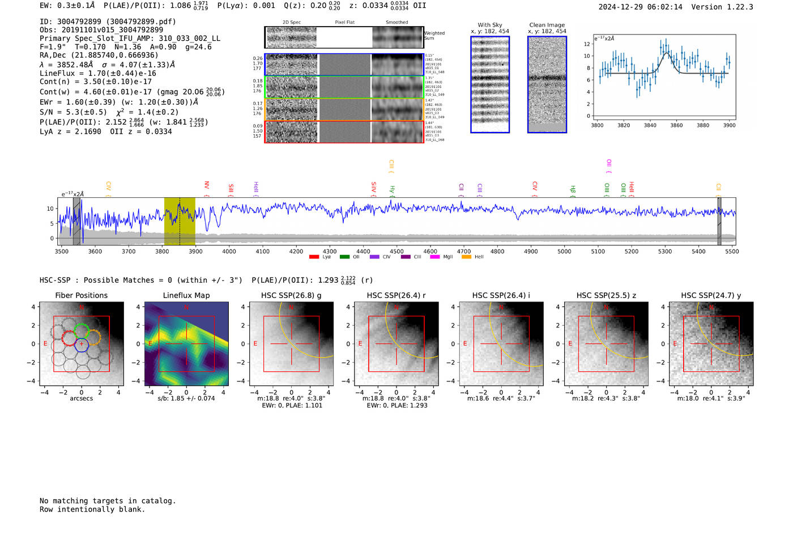Click the 'Primary Spec_Slot_IFU_AMP' line
Image resolution: width=793 pixels, height=540 pixels.
[x=130, y=39]
